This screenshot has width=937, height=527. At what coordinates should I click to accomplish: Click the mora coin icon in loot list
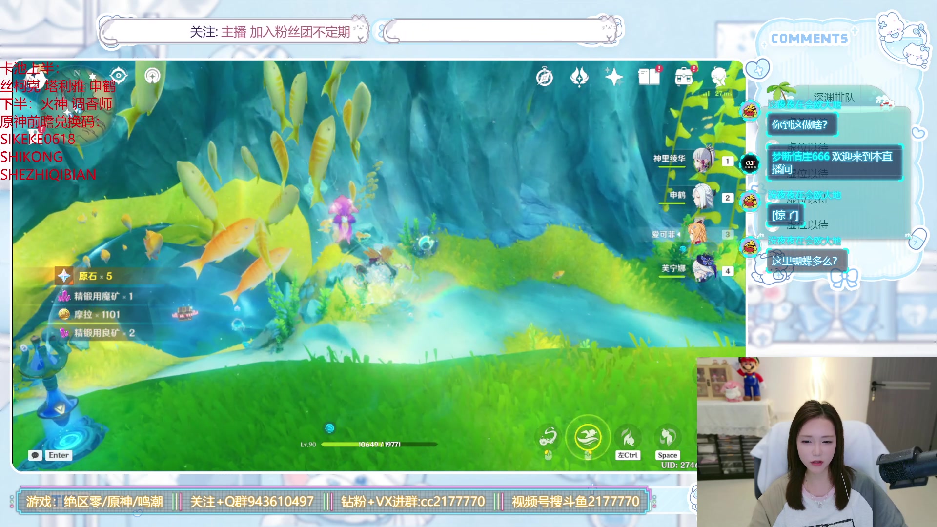(x=64, y=315)
